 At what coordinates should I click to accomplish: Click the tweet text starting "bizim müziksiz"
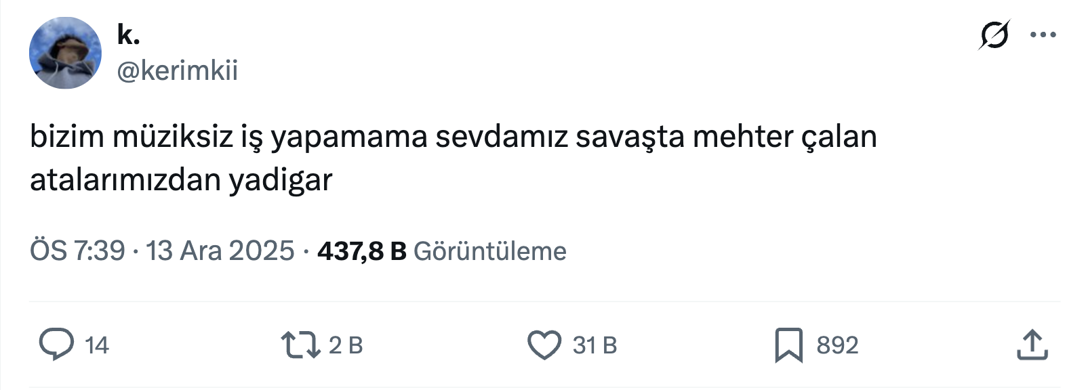pyautogui.click(x=453, y=137)
